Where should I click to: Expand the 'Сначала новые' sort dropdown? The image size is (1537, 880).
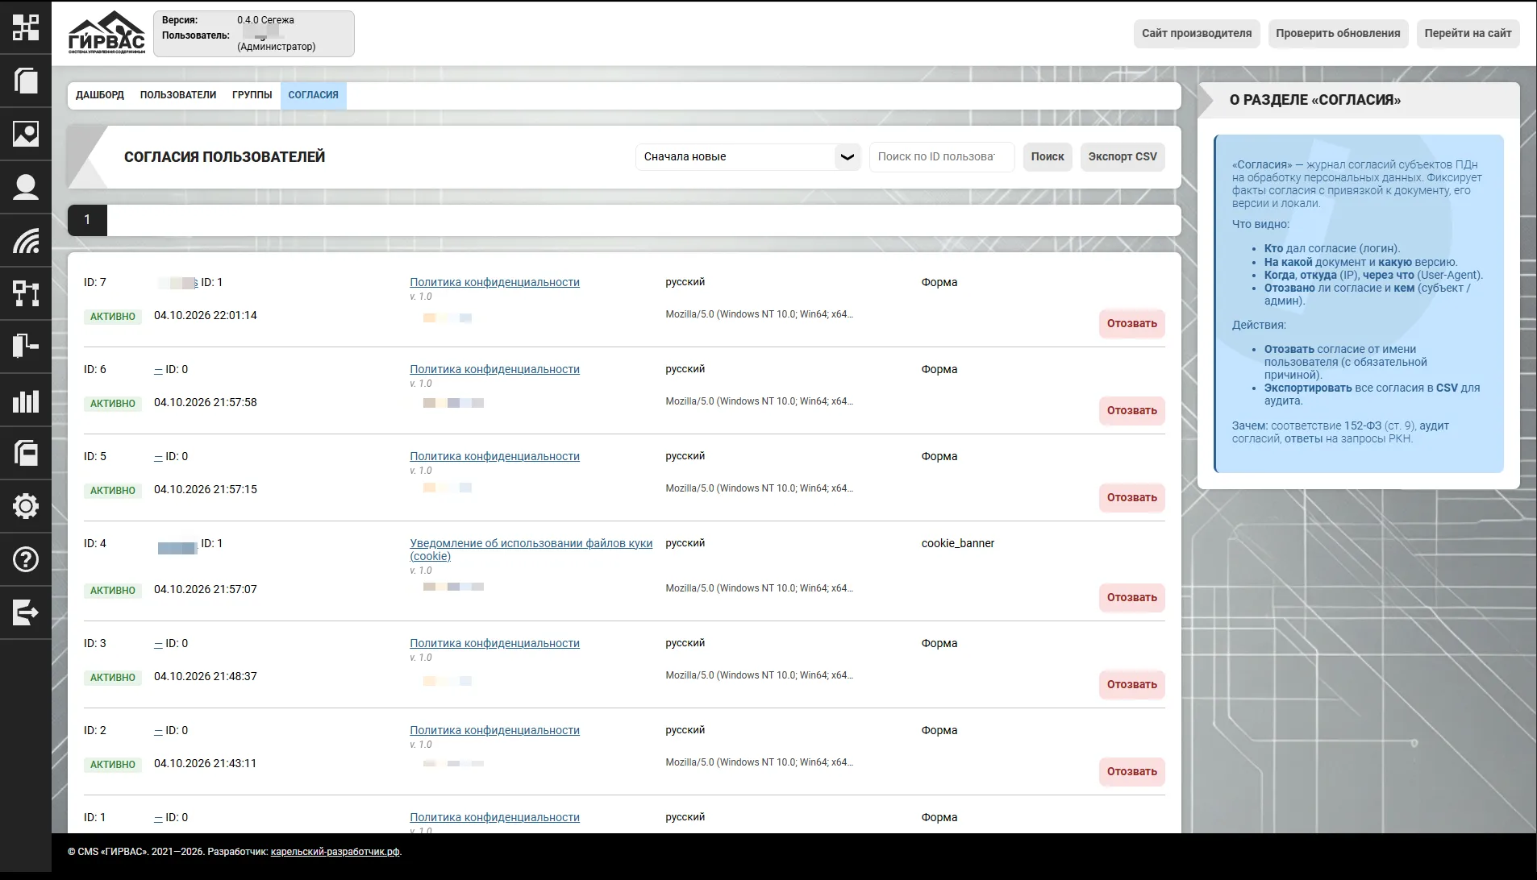(x=748, y=156)
